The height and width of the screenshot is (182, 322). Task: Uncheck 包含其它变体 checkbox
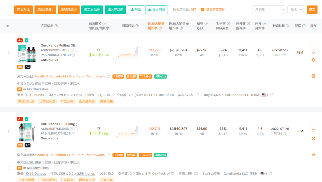[202, 10]
